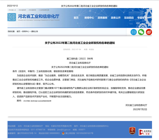Open 工业和信息化部 top link

point(44,10)
